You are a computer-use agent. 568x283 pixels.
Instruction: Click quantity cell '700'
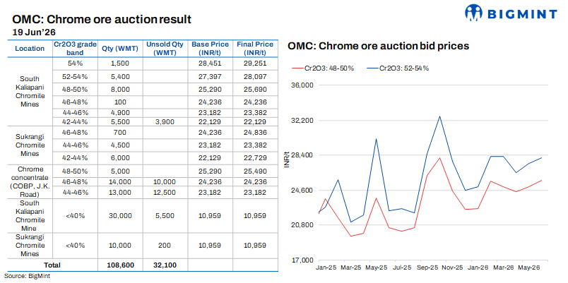[x=120, y=133]
